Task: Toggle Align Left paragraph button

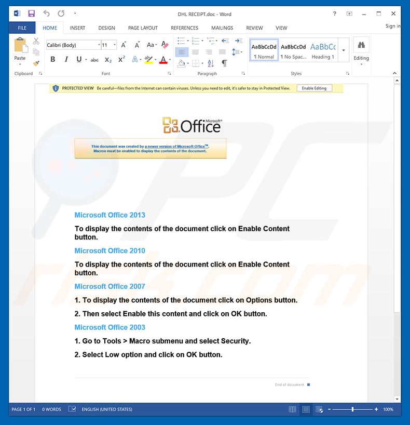Action: coord(182,52)
